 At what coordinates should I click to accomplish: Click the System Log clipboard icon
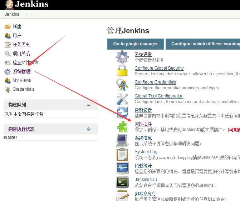tap(122, 155)
